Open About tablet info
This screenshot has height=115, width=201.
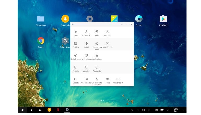click(x=118, y=80)
